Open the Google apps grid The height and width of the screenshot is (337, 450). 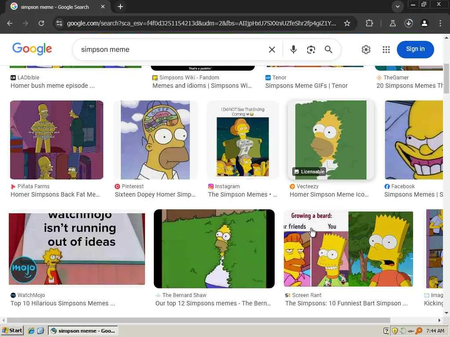(x=386, y=50)
